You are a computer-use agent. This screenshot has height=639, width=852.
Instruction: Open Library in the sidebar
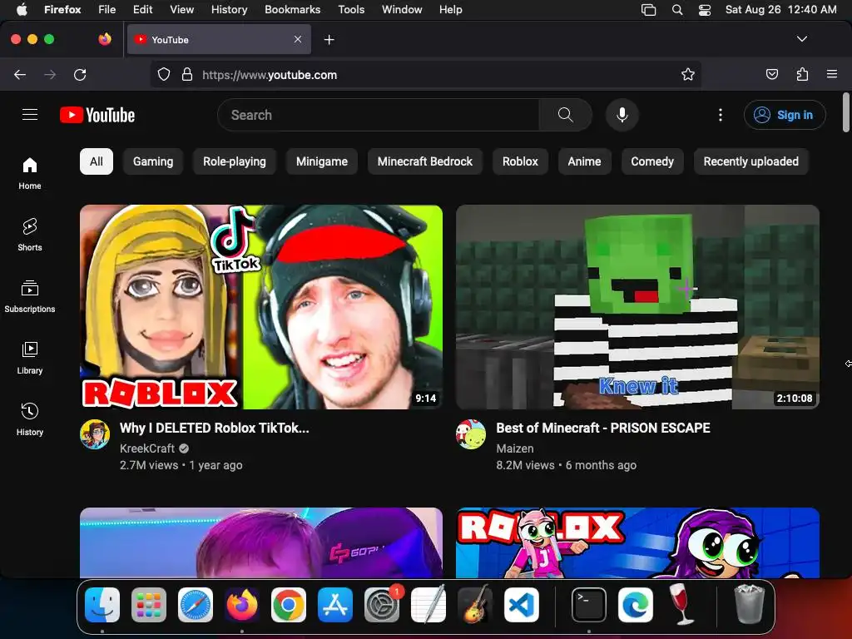[30, 358]
